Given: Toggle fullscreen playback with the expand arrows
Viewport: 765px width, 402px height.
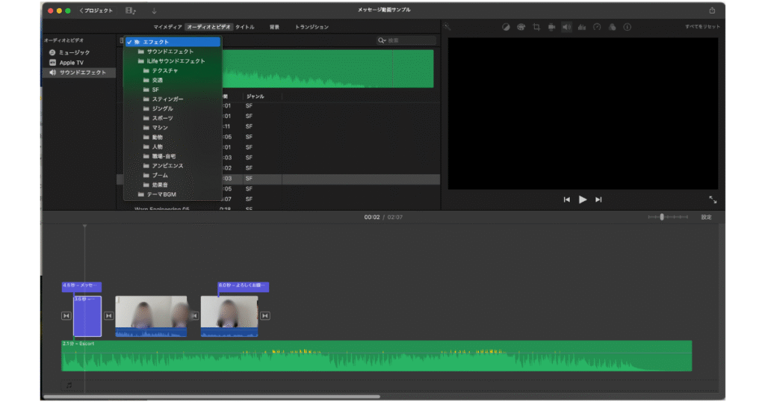Looking at the screenshot, I should (x=712, y=200).
